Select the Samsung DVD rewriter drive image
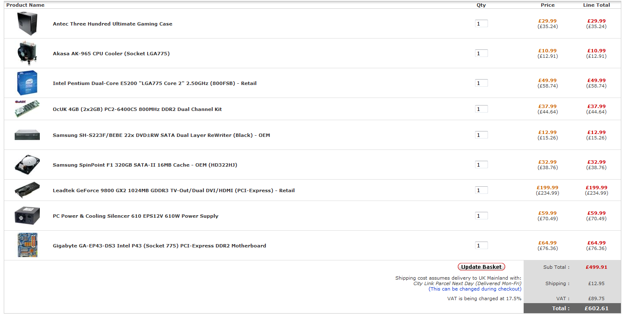Image resolution: width=623 pixels, height=314 pixels. click(27, 135)
